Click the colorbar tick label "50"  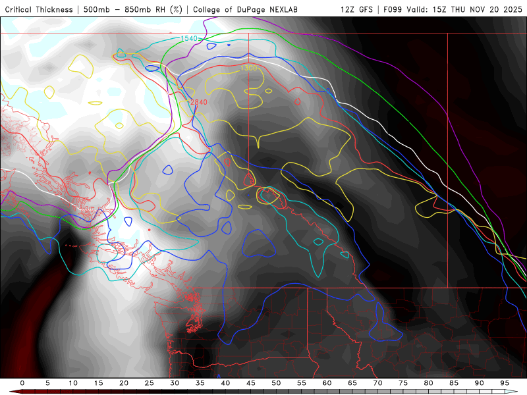pyautogui.click(x=276, y=383)
